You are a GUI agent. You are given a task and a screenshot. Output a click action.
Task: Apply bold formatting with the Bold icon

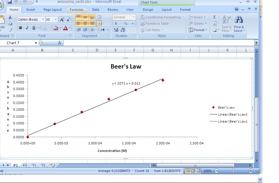coord(20,28)
